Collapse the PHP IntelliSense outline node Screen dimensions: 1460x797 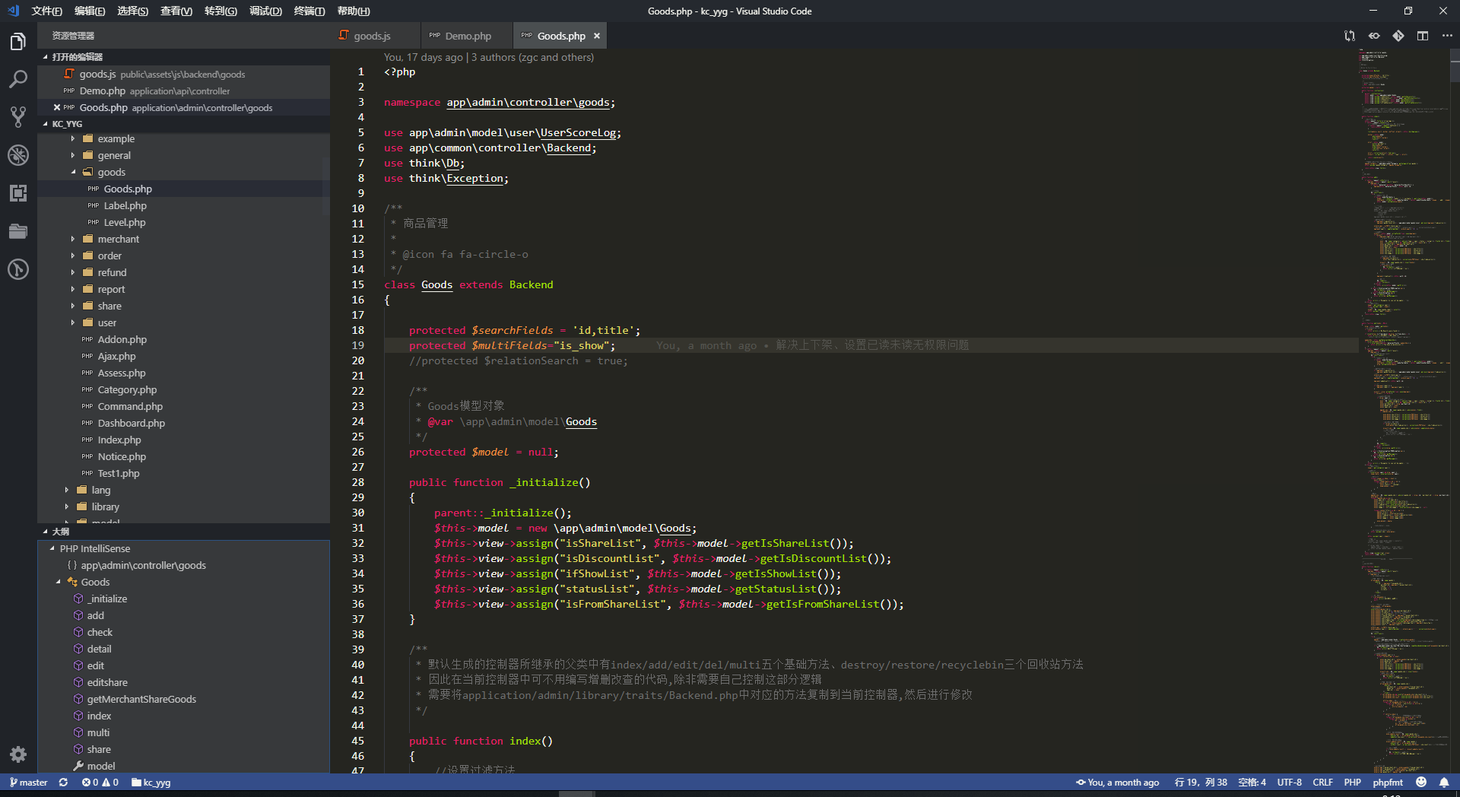coord(52,548)
